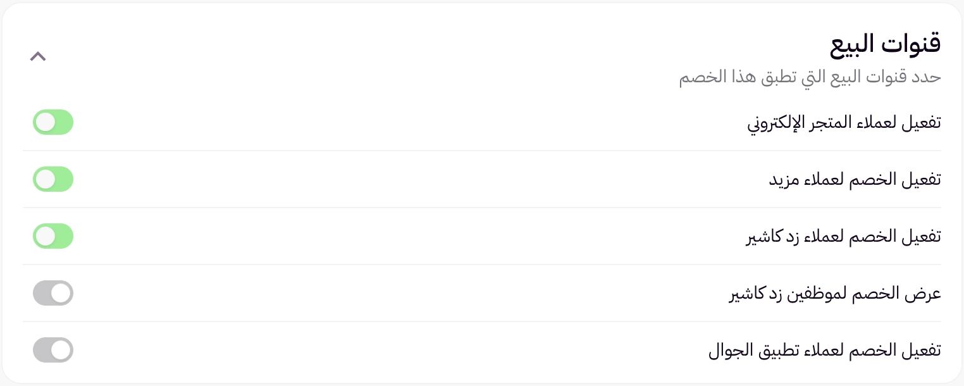964x386 pixels.
Task: Disable Zid Cashier customers discount switch
Action: click(x=53, y=236)
